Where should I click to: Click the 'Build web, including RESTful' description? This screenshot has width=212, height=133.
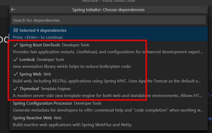tap(107, 81)
